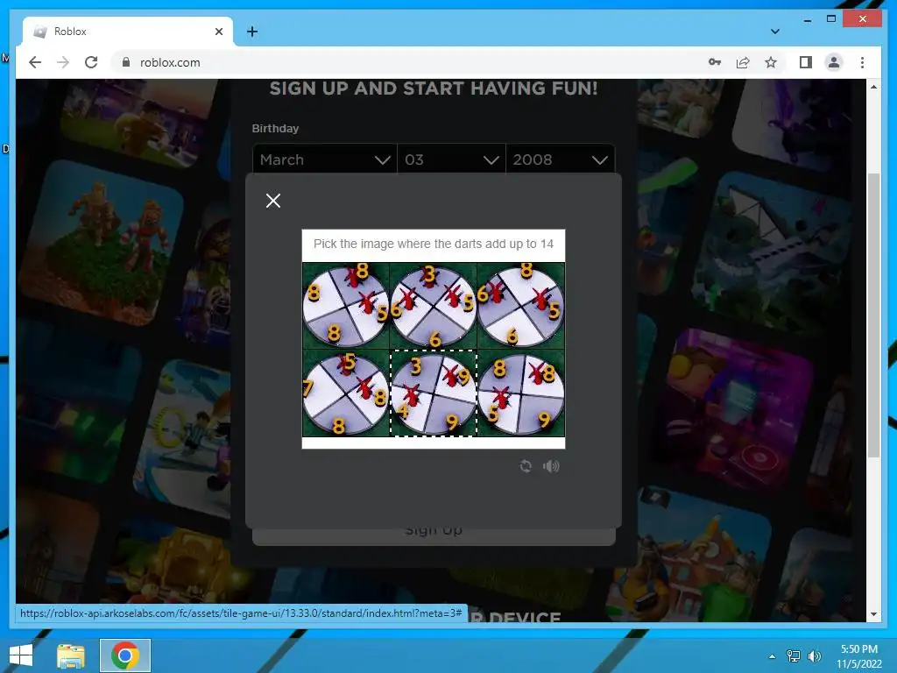The image size is (897, 673).
Task: Open the 2008 birthday year dropdown
Action: [x=560, y=159]
